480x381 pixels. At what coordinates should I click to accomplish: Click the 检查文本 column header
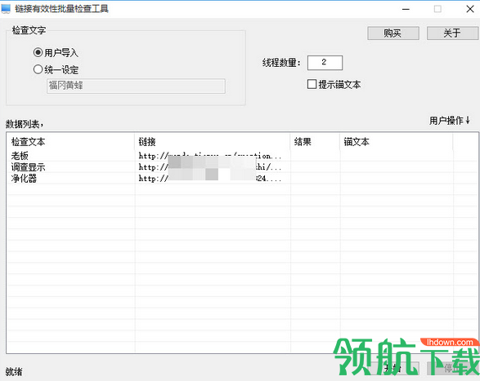pos(70,142)
